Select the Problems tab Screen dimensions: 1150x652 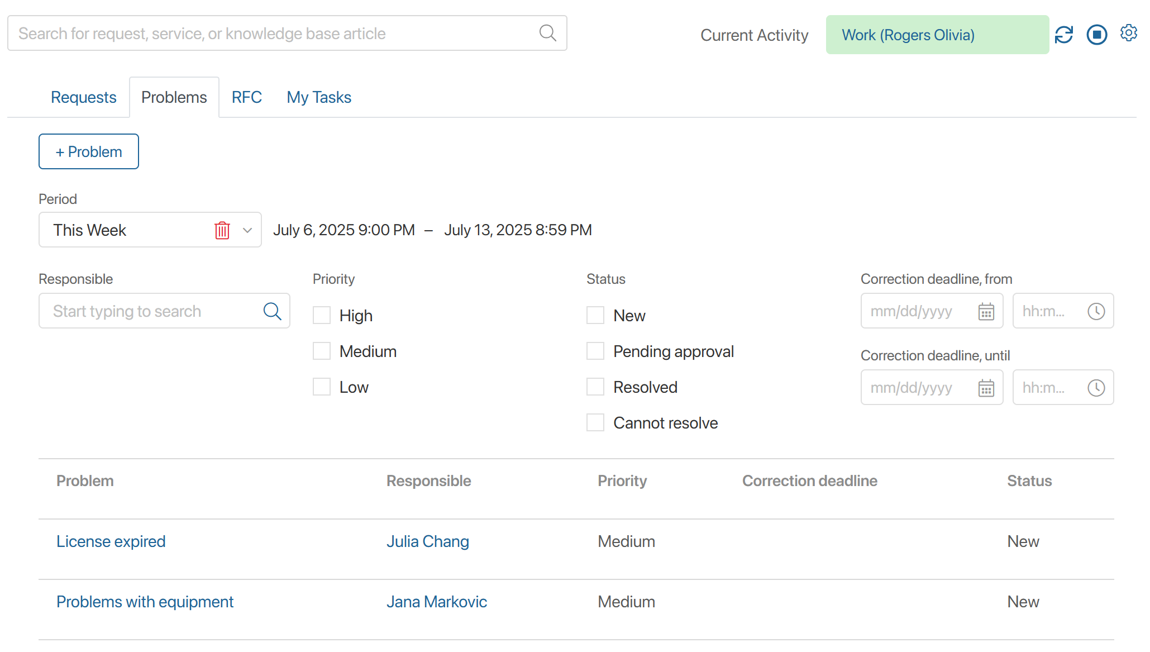pyautogui.click(x=174, y=97)
